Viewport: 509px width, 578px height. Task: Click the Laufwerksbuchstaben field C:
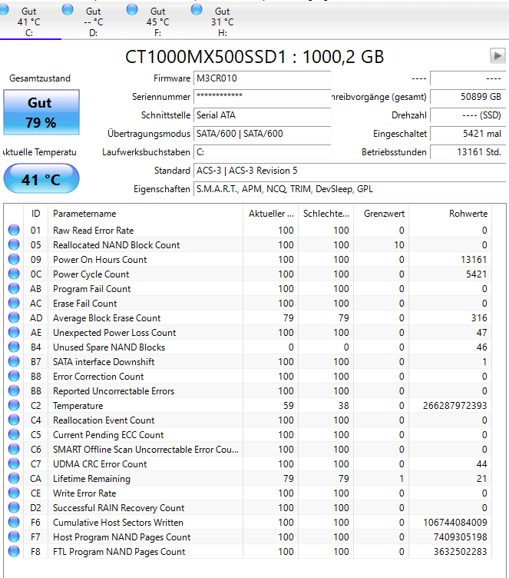coord(263,152)
